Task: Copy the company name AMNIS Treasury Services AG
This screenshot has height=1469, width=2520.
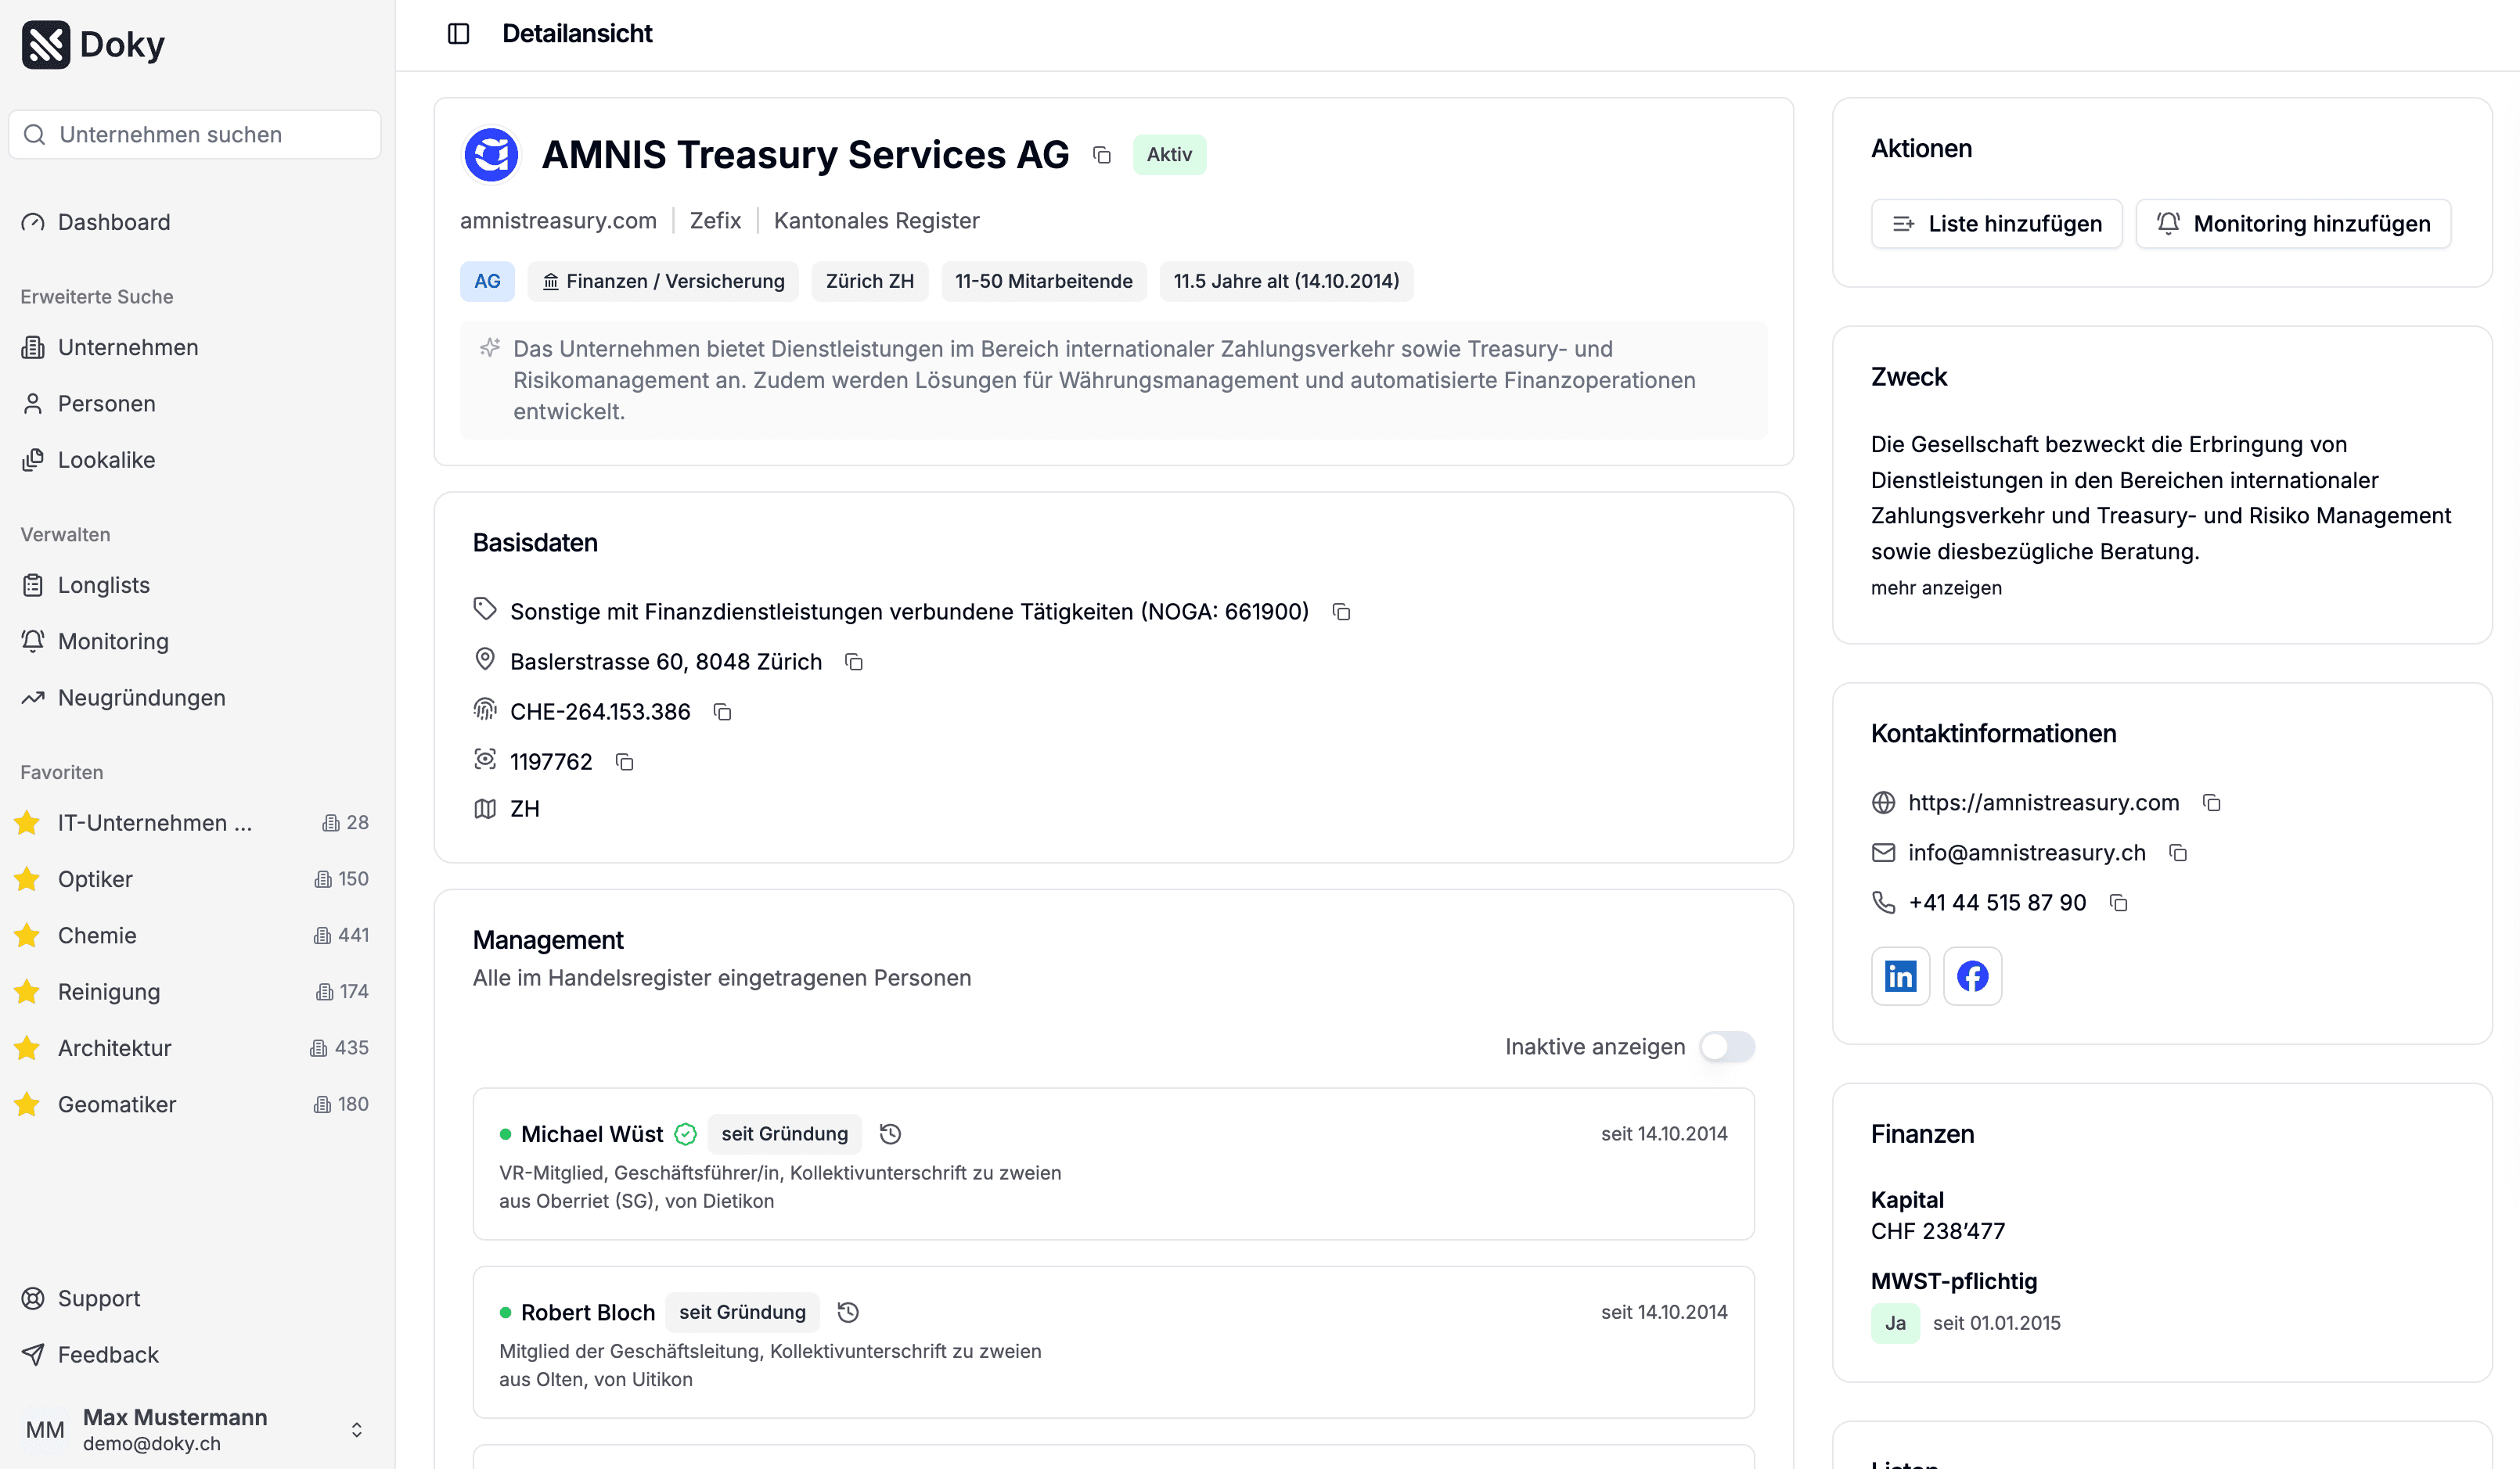Action: point(1101,155)
